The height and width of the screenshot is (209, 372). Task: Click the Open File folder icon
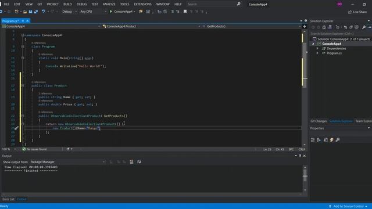25,12
